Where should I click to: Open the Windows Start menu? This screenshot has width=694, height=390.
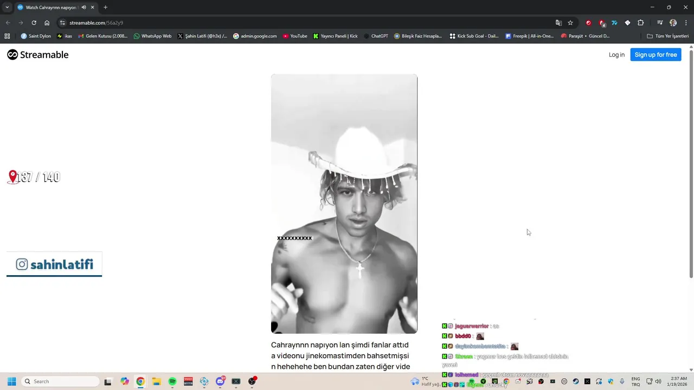tap(11, 381)
